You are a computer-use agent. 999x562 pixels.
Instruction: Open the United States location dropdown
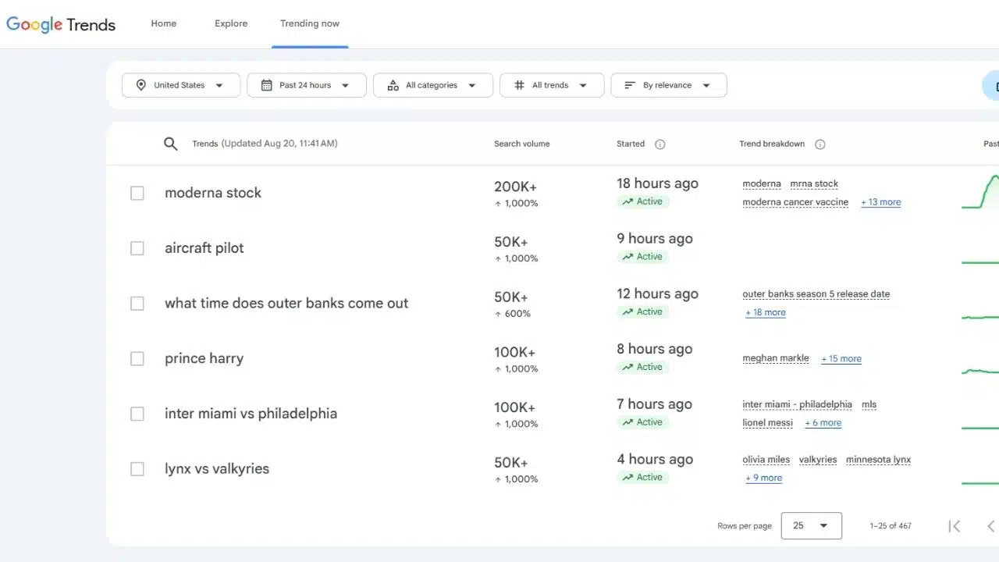[181, 85]
